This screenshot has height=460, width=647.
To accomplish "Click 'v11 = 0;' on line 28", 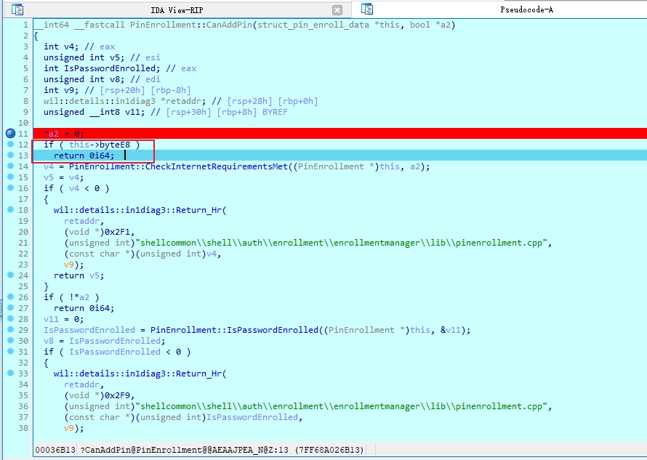I will tap(63, 319).
